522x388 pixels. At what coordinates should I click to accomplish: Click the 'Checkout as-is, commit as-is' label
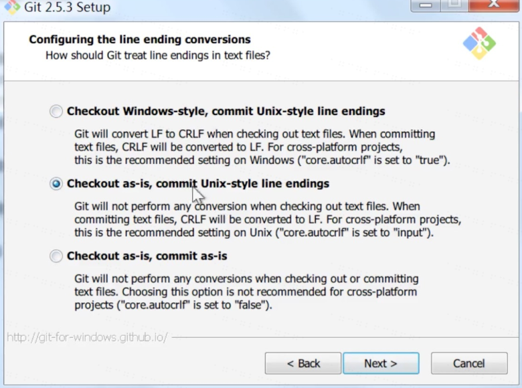(147, 256)
